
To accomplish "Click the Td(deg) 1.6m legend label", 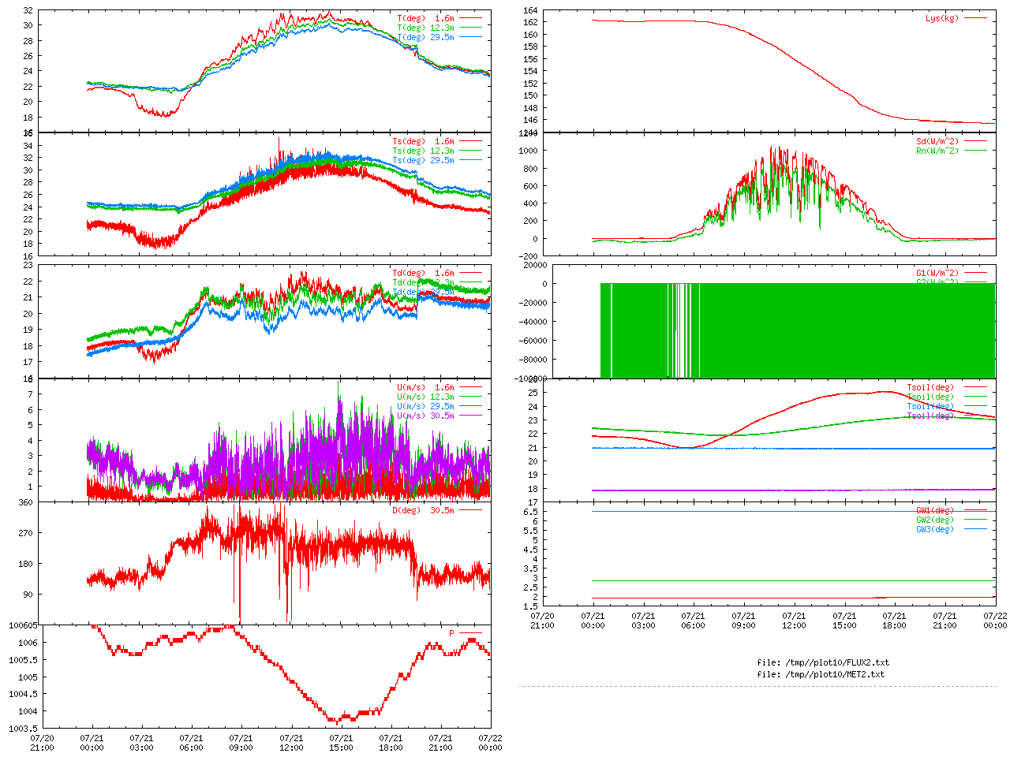I will click(423, 274).
